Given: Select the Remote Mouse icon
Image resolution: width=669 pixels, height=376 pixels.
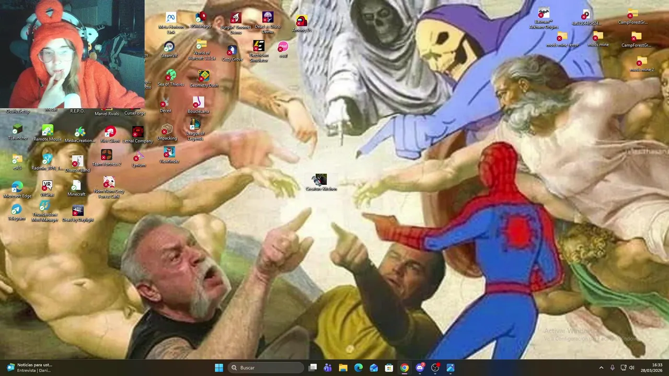Looking at the screenshot, I should click(x=48, y=134).
